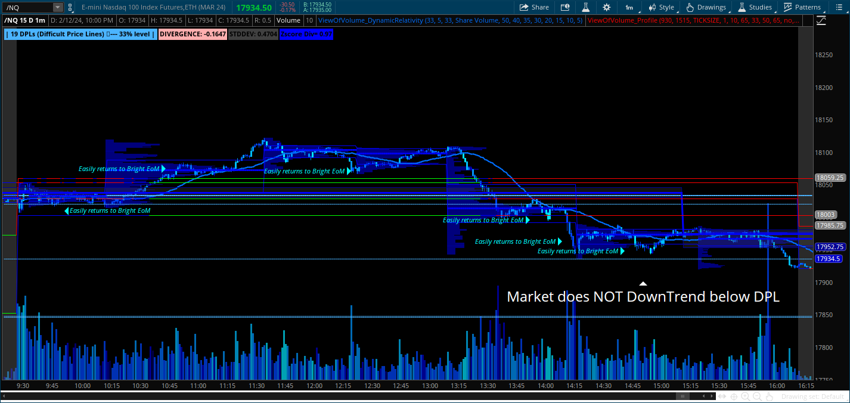Open the symbol dropdown next to /NQ
This screenshot has width=850, height=403.
click(x=57, y=7)
